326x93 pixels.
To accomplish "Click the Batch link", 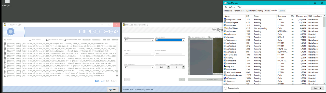I will (97, 81).
